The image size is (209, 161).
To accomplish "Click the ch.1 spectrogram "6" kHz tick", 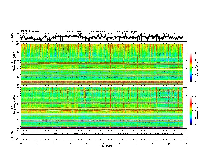I will click(x=18, y=60).
